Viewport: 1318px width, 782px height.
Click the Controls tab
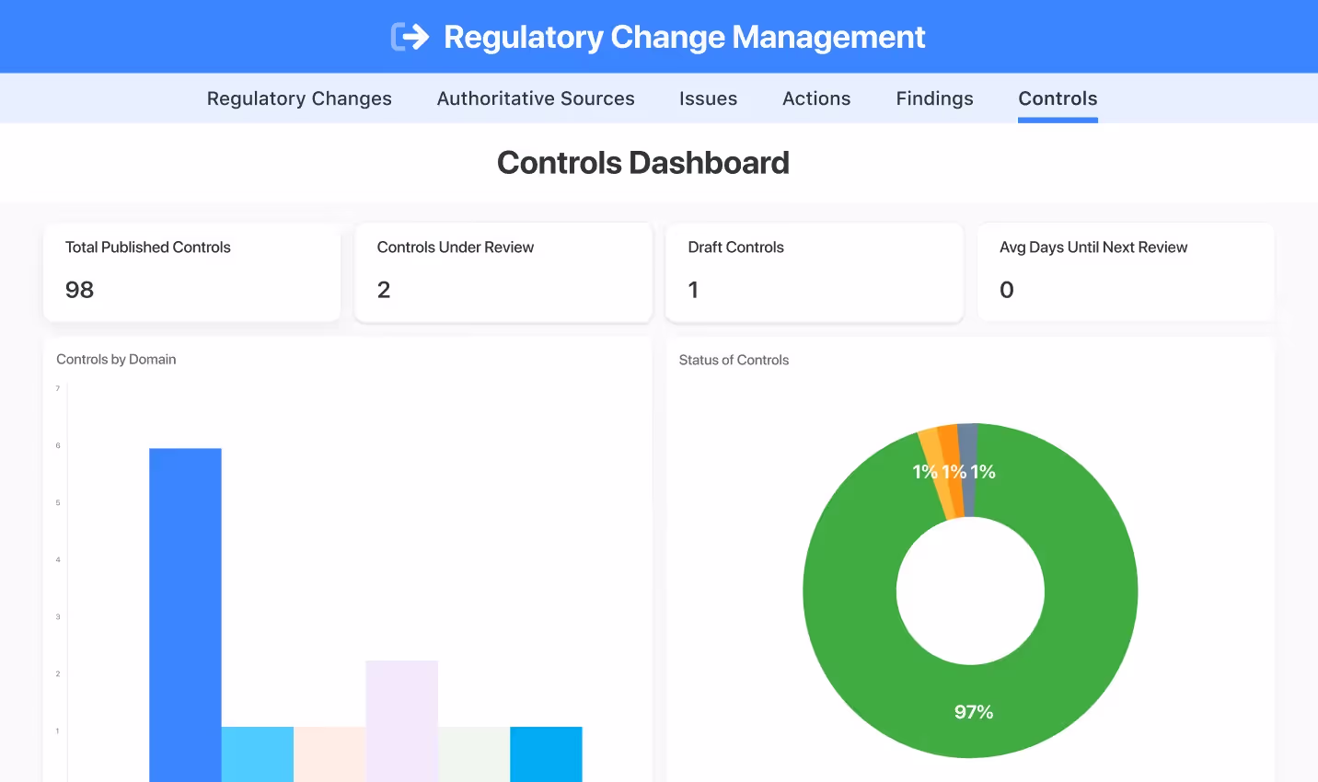point(1058,98)
